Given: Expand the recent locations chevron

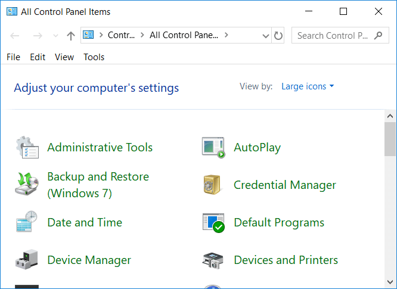Looking at the screenshot, I should [56, 36].
